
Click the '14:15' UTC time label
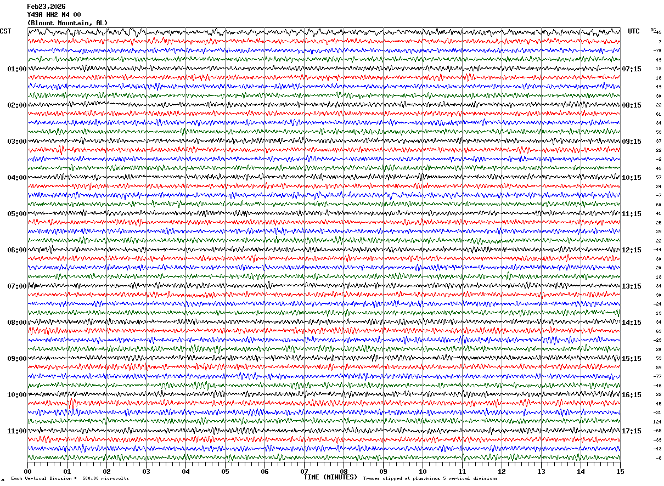point(632,323)
